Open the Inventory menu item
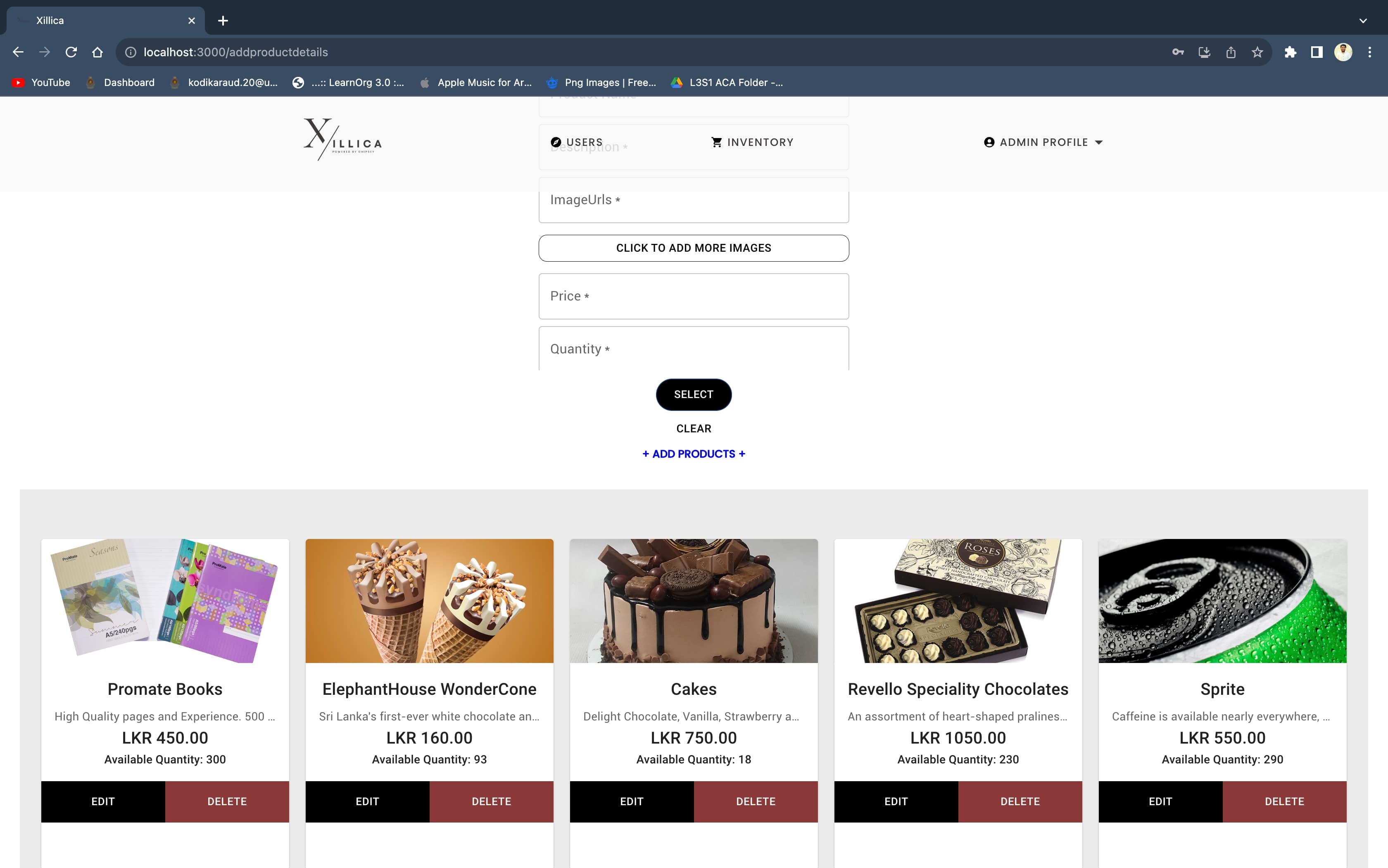1388x868 pixels. click(752, 142)
